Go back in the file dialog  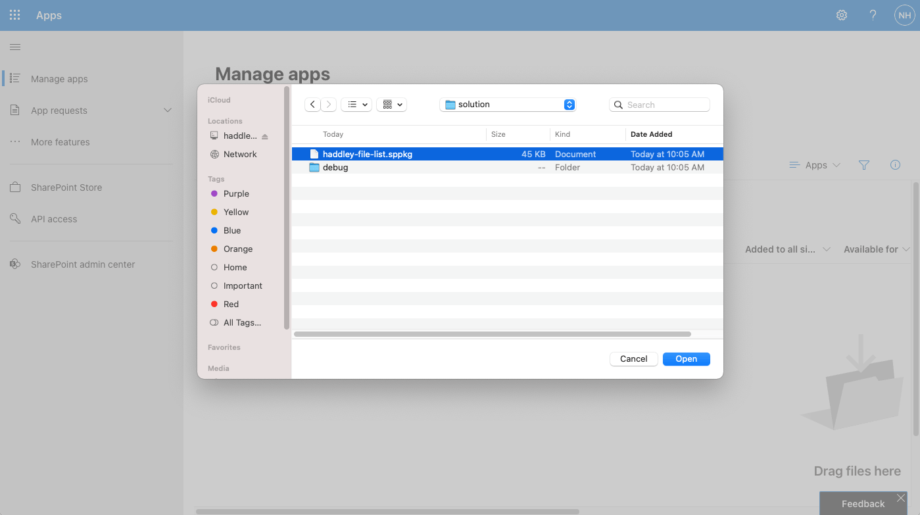tap(313, 105)
